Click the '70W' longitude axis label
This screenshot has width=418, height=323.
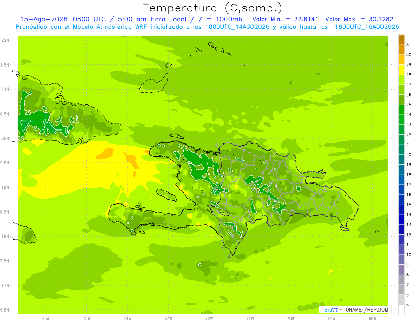(x=291, y=318)
